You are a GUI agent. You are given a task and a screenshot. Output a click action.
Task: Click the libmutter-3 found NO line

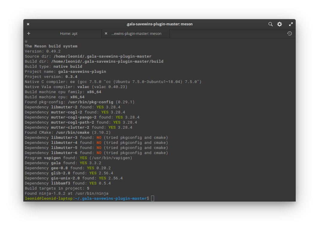pyautogui.click(x=96, y=138)
